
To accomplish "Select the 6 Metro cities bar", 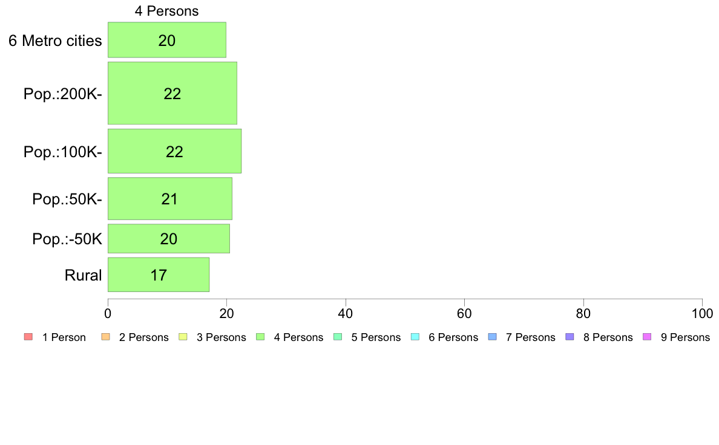I will [167, 40].
